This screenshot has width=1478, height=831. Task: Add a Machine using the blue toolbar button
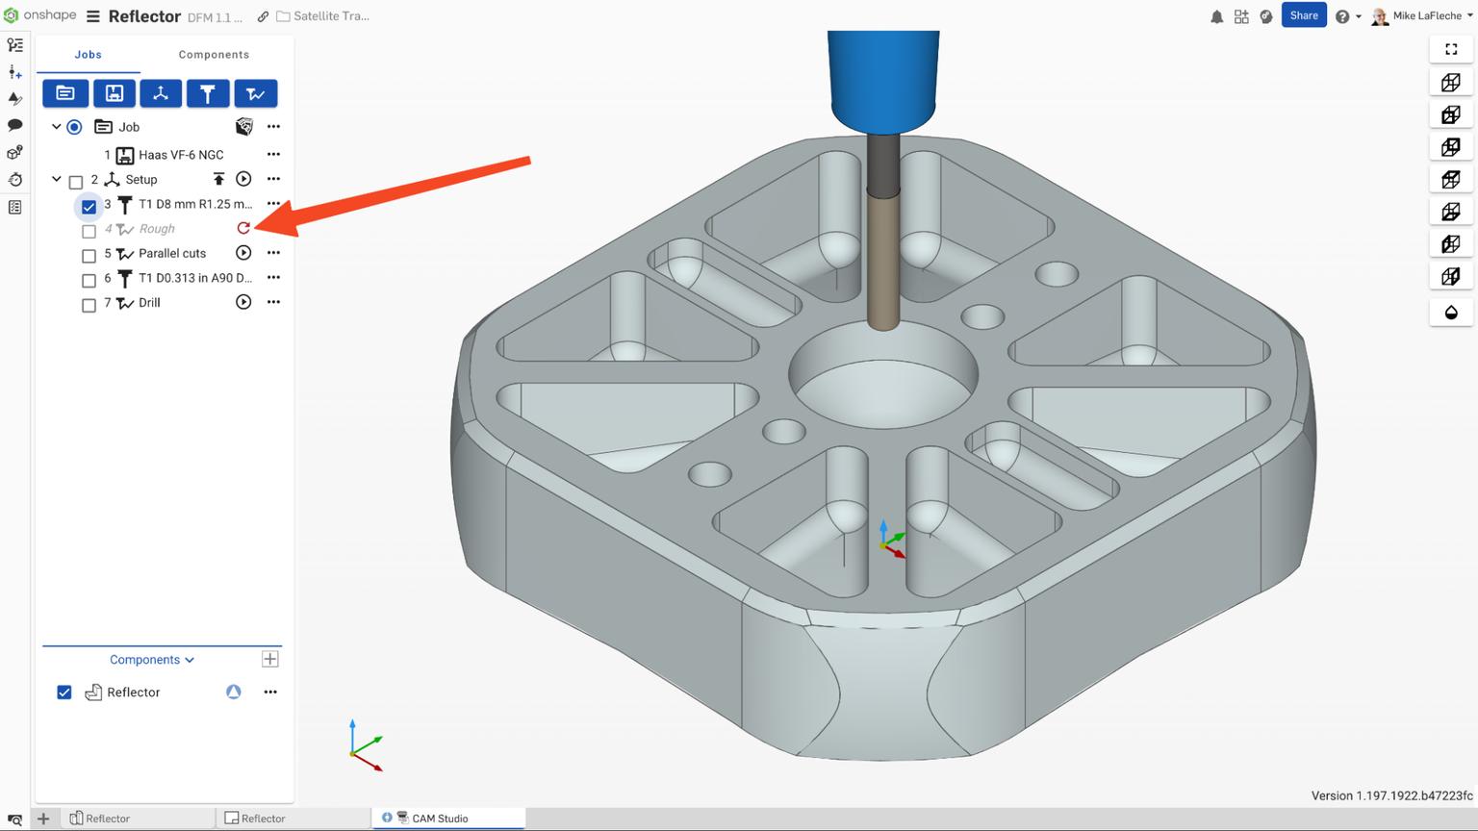(115, 93)
